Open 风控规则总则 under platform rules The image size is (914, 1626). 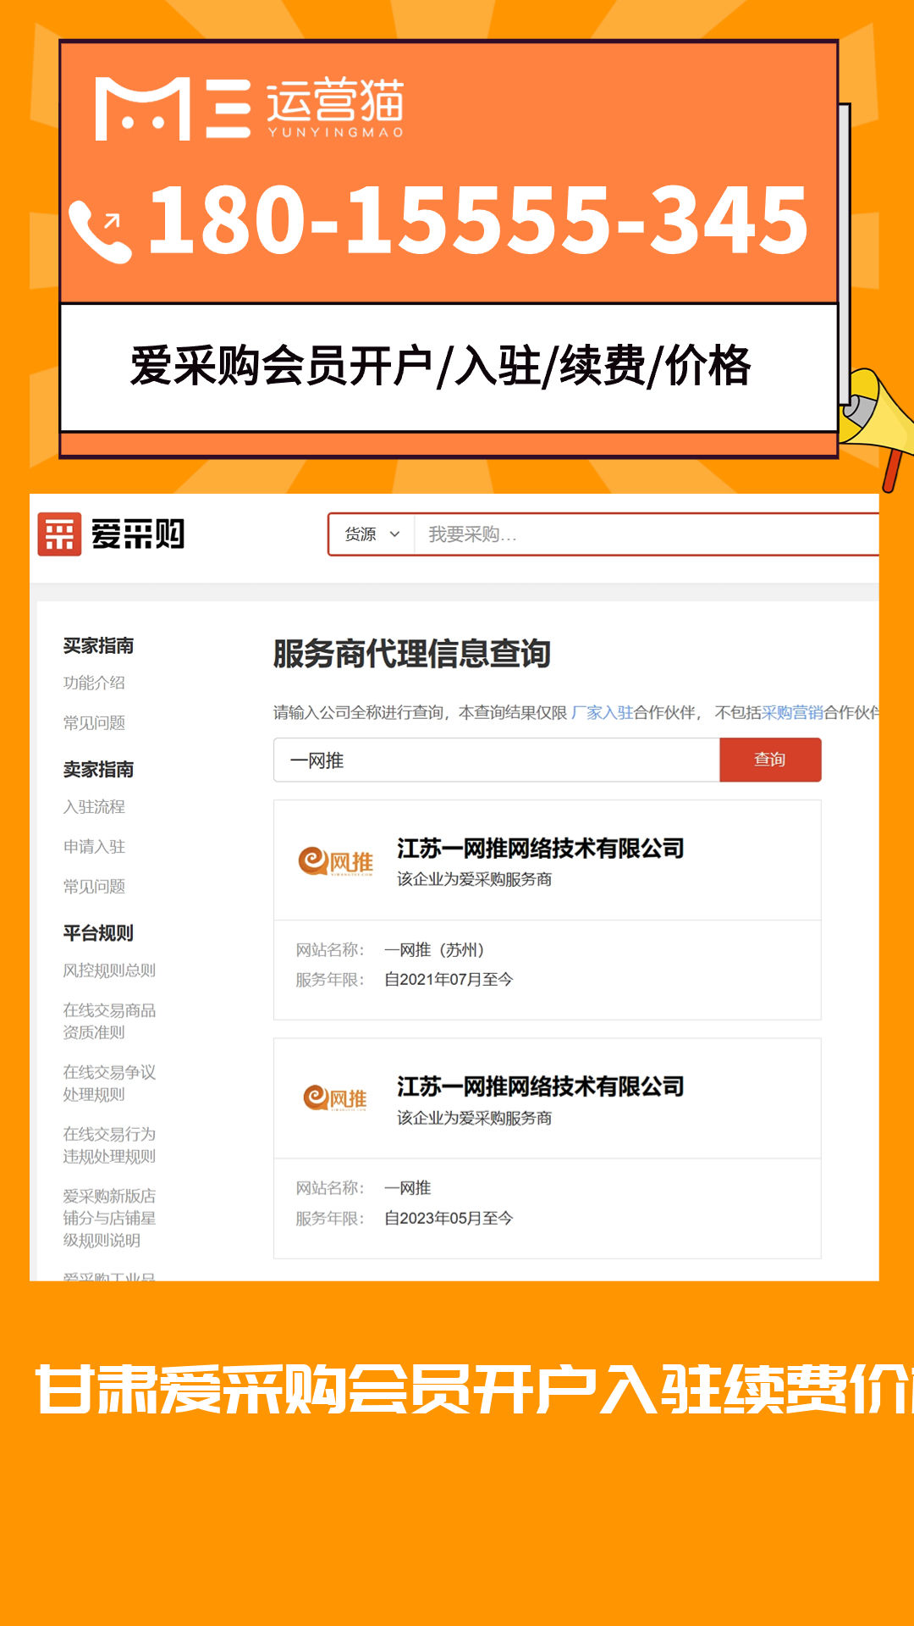109,970
